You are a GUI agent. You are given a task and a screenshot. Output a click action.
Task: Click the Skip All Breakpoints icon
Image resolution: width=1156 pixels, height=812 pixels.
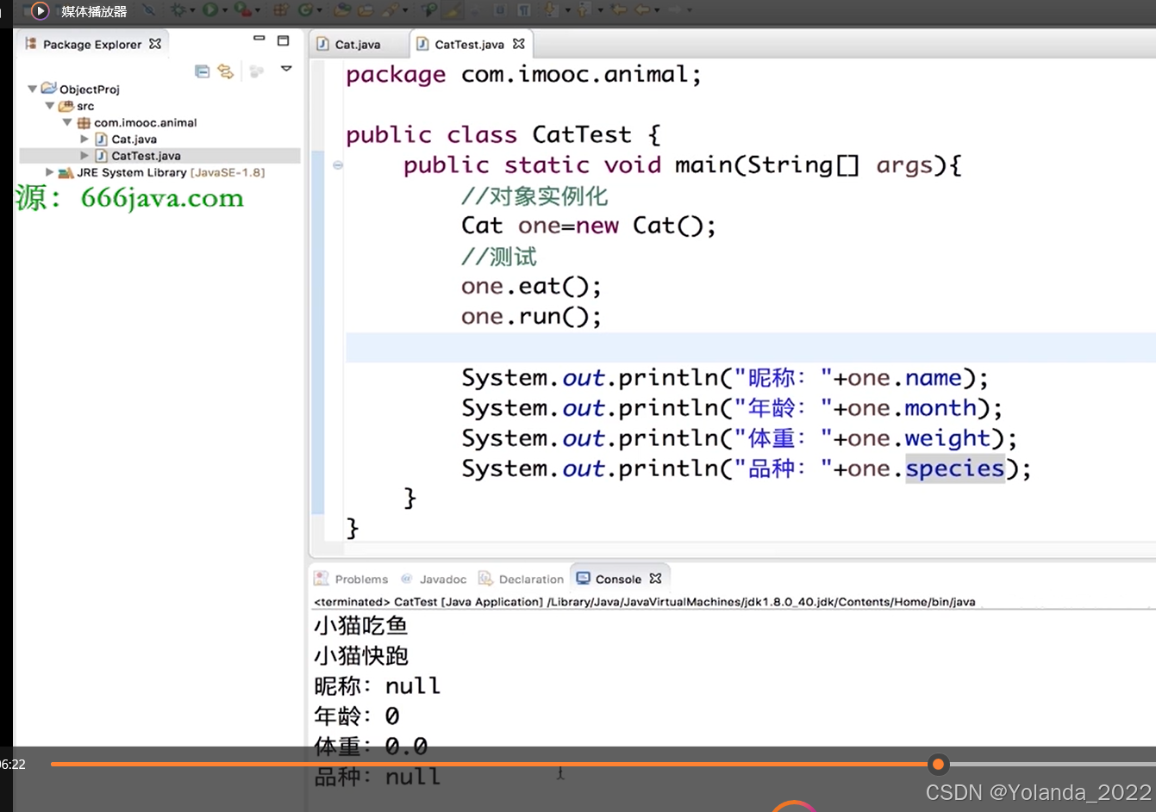[x=149, y=10]
